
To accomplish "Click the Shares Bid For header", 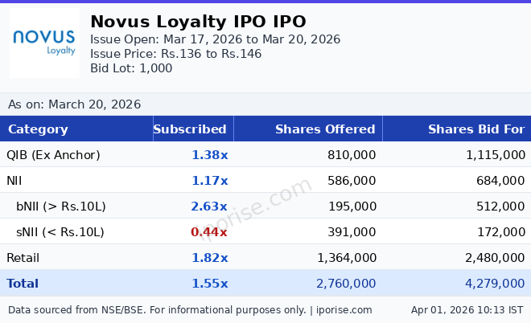I will (x=475, y=129).
